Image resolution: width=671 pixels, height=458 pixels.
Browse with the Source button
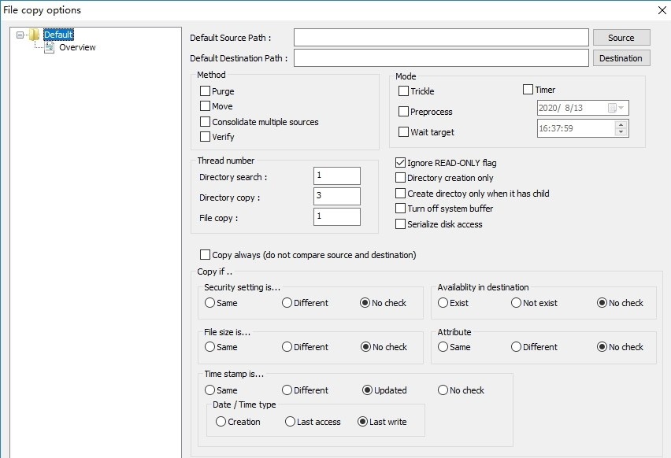point(621,38)
